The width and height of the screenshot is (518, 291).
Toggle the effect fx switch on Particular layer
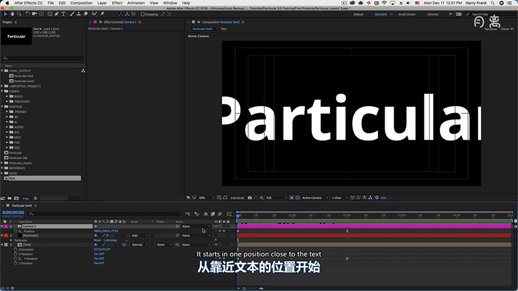(x=108, y=236)
